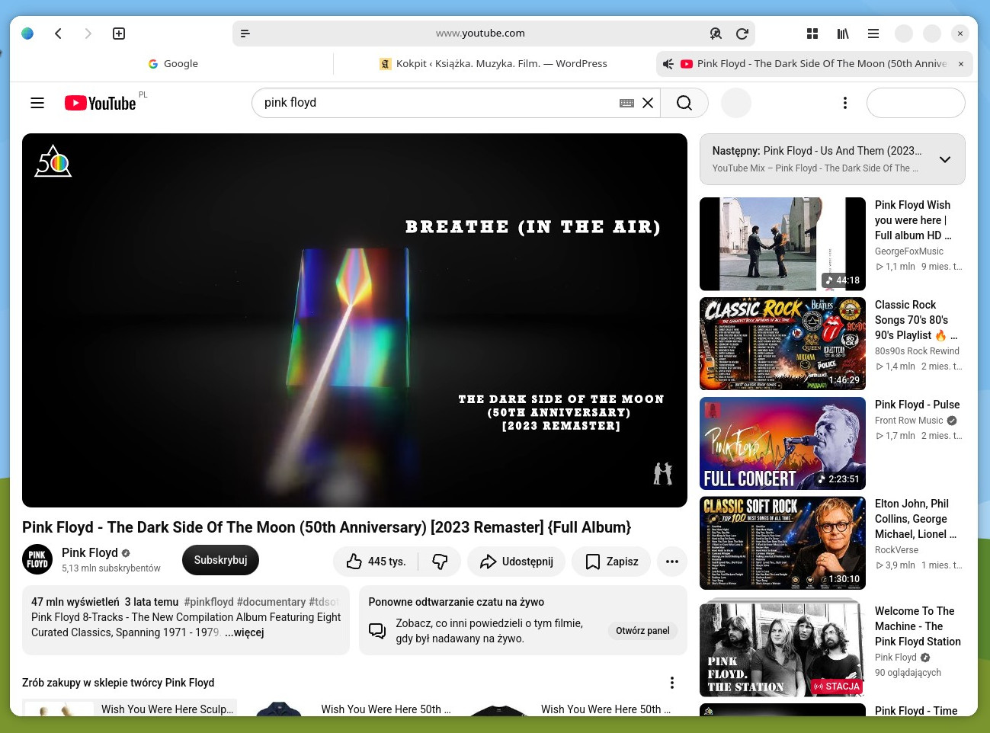The image size is (990, 733).
Task: Open 'Wish you were here' album thumbnail
Action: click(783, 244)
